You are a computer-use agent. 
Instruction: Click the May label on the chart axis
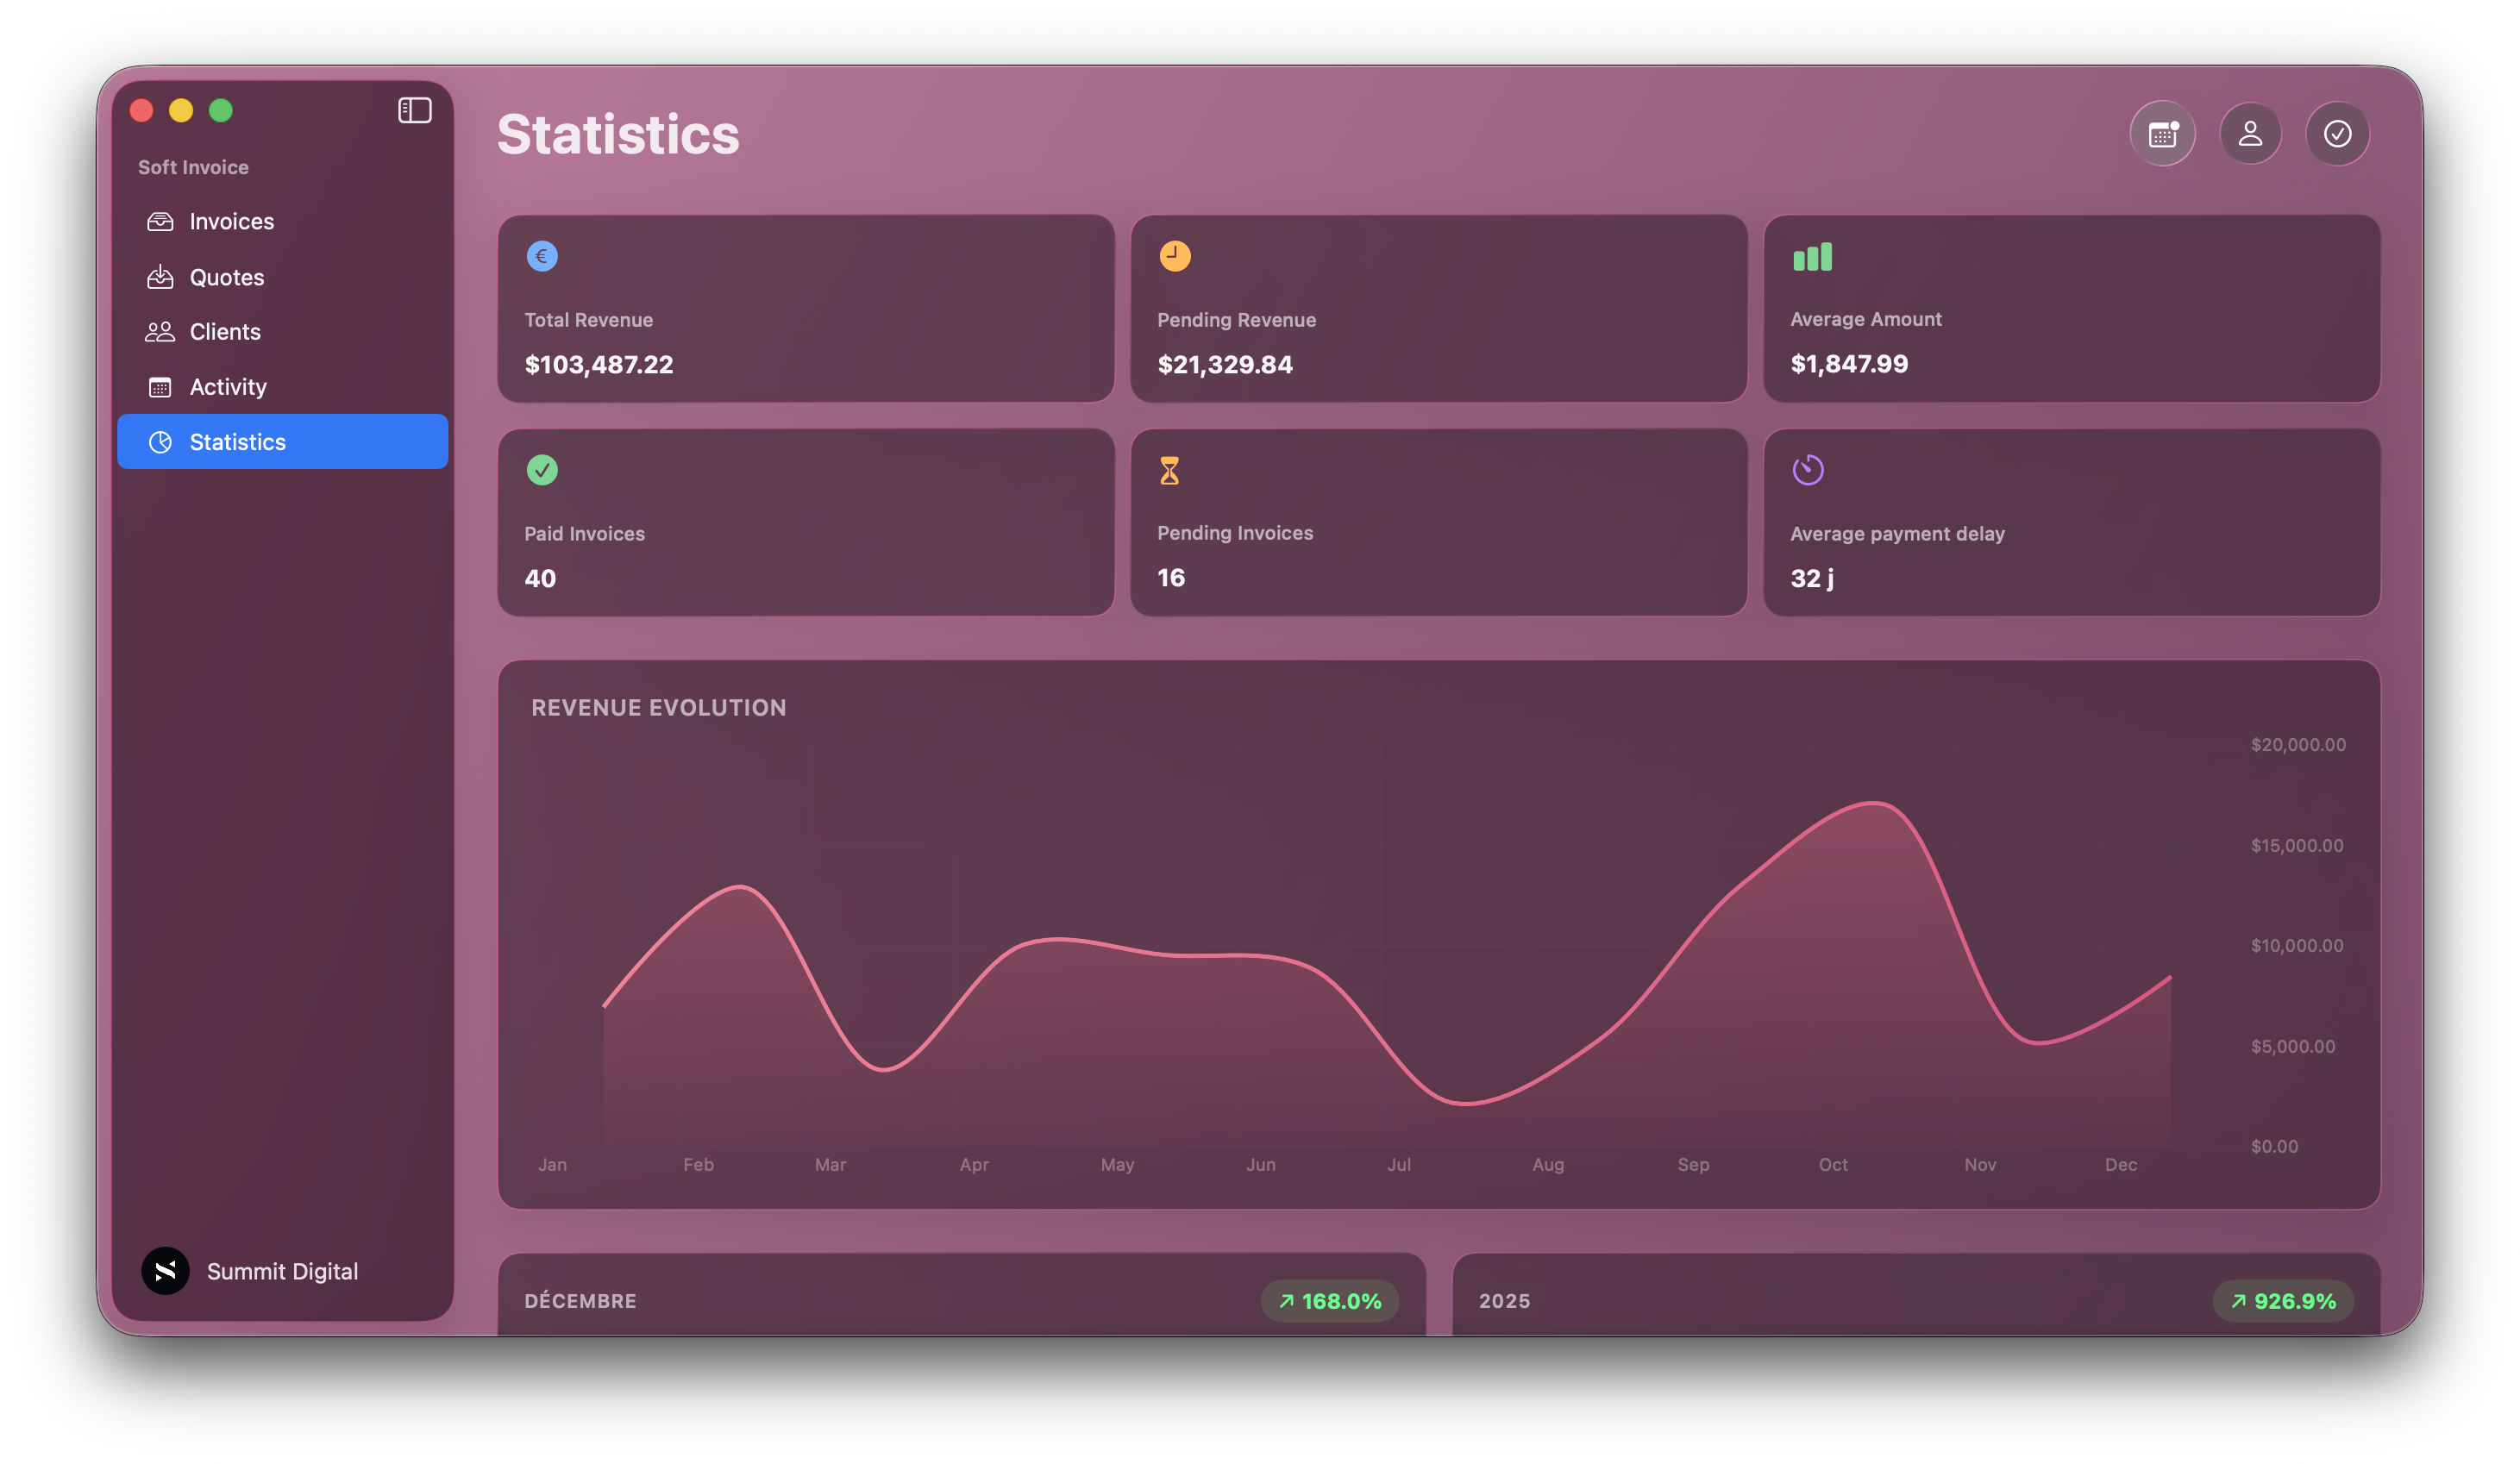1117,1165
